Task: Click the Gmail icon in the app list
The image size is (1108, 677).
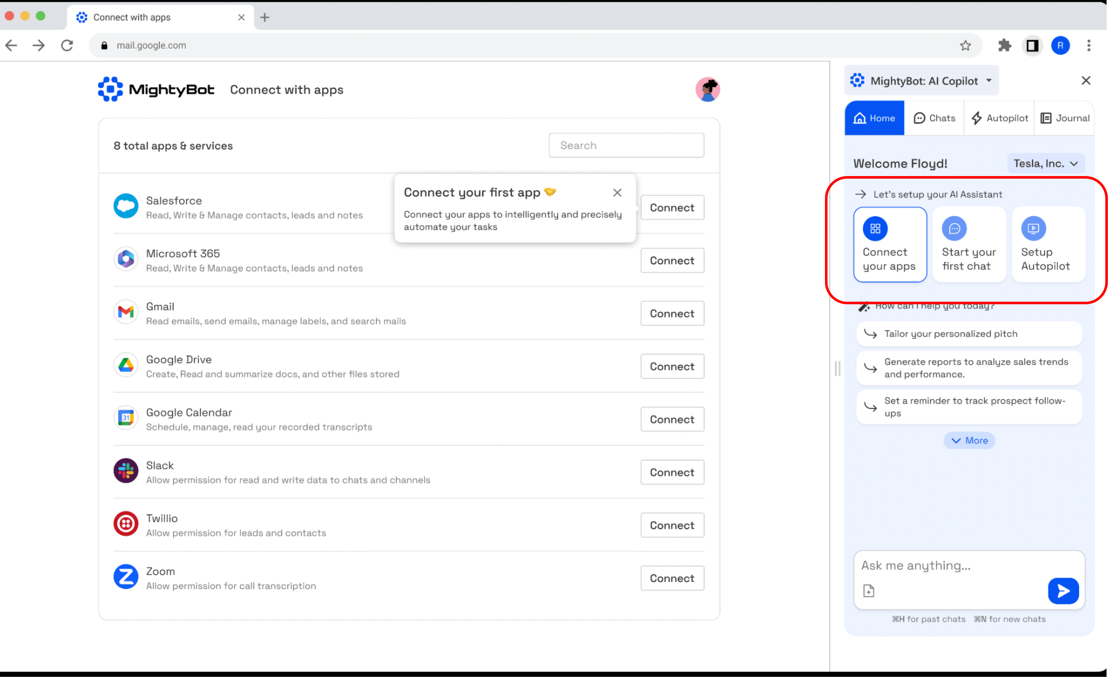Action: pos(126,312)
